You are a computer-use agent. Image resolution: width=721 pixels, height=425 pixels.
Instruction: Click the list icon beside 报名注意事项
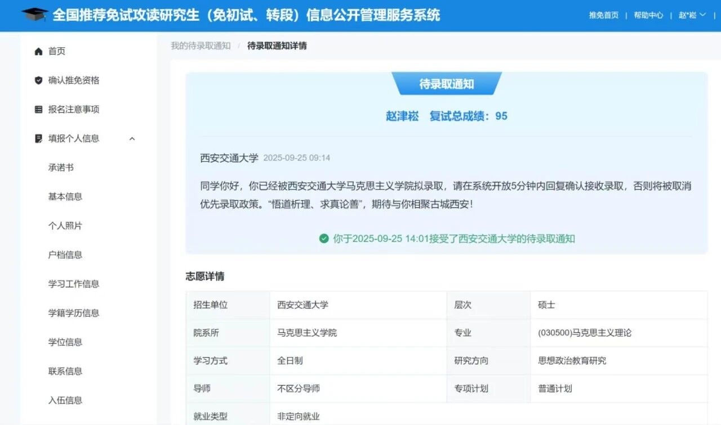pyautogui.click(x=38, y=110)
